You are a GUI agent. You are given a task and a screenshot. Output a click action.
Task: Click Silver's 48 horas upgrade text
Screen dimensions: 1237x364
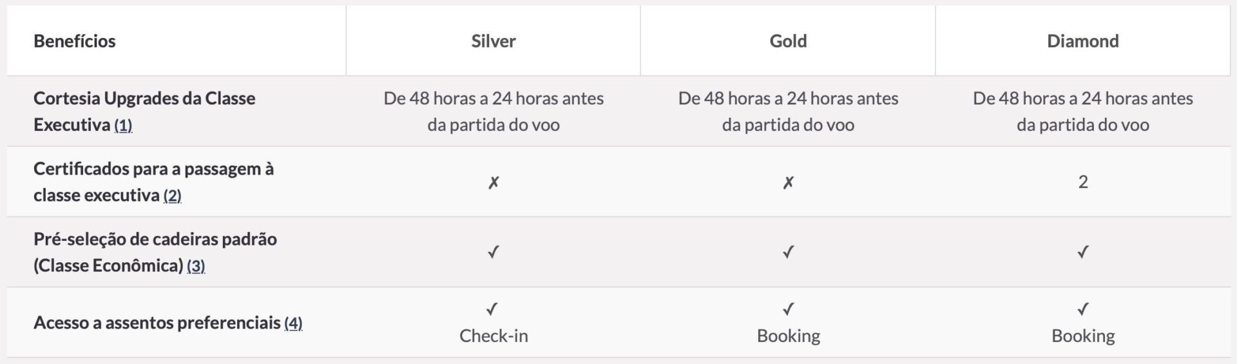(x=494, y=111)
